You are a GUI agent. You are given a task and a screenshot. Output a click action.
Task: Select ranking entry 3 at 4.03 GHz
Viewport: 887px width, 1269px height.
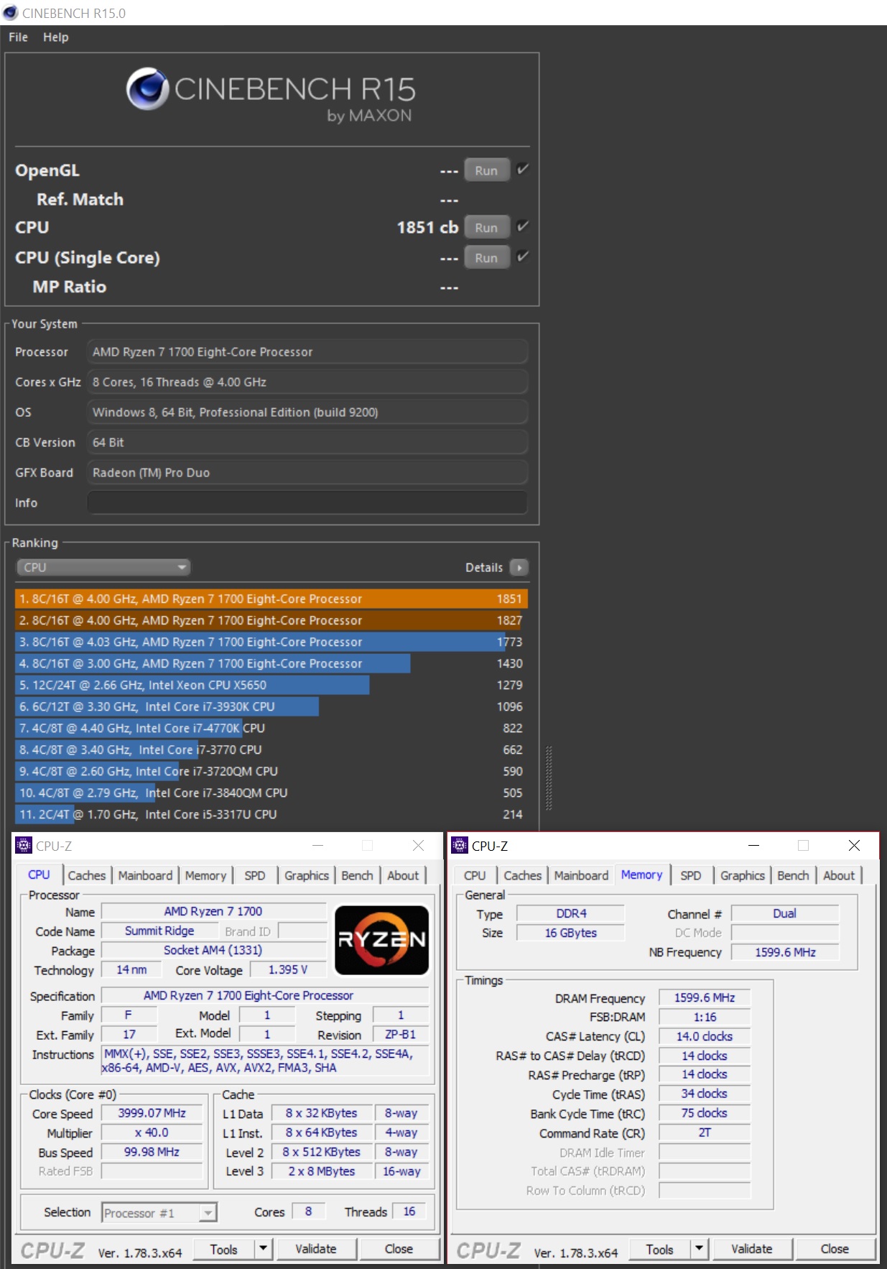click(x=271, y=642)
